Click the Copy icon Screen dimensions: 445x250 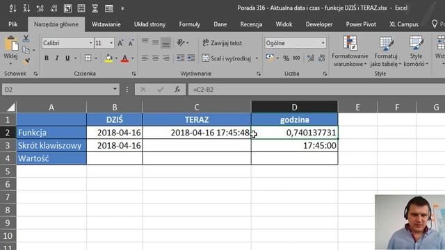pos(26,50)
